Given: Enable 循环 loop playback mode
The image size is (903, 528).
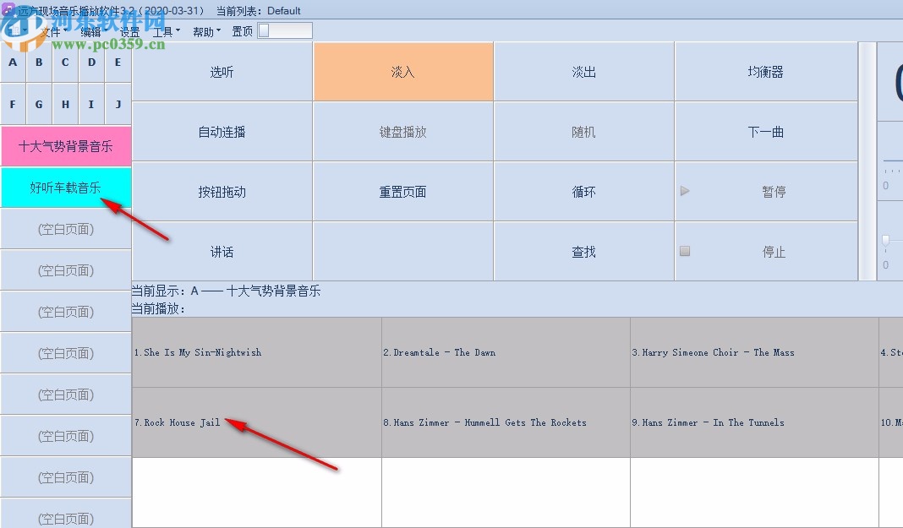Looking at the screenshot, I should pyautogui.click(x=583, y=191).
